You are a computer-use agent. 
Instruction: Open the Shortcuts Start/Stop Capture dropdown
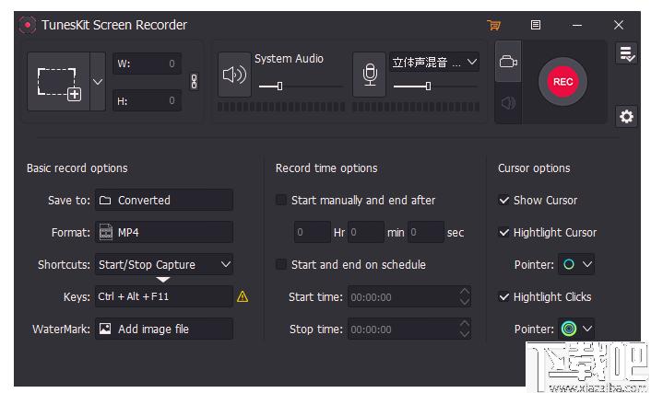tap(164, 264)
